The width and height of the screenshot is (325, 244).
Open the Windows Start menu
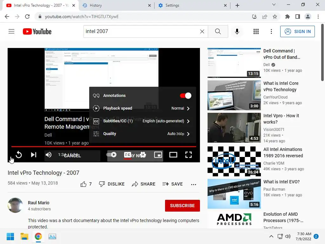(10, 236)
